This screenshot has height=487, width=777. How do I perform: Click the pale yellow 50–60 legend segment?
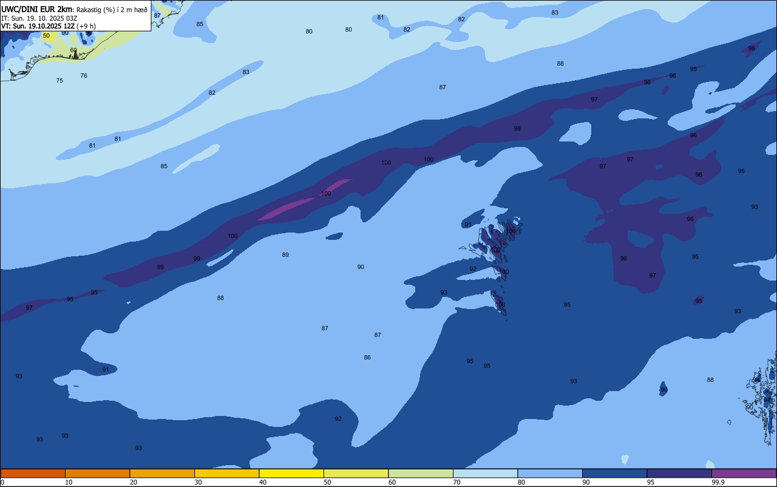click(x=356, y=473)
